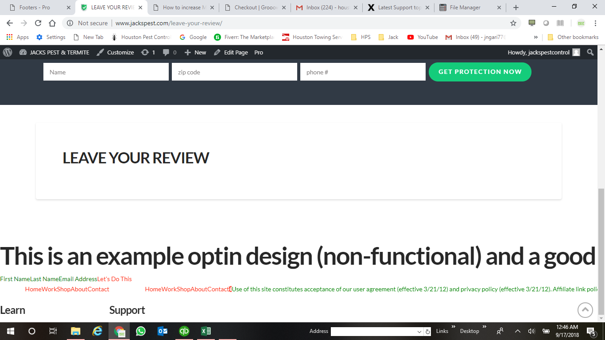The image size is (605, 340).
Task: Open the Chrome three-dot menu
Action: pyautogui.click(x=596, y=23)
